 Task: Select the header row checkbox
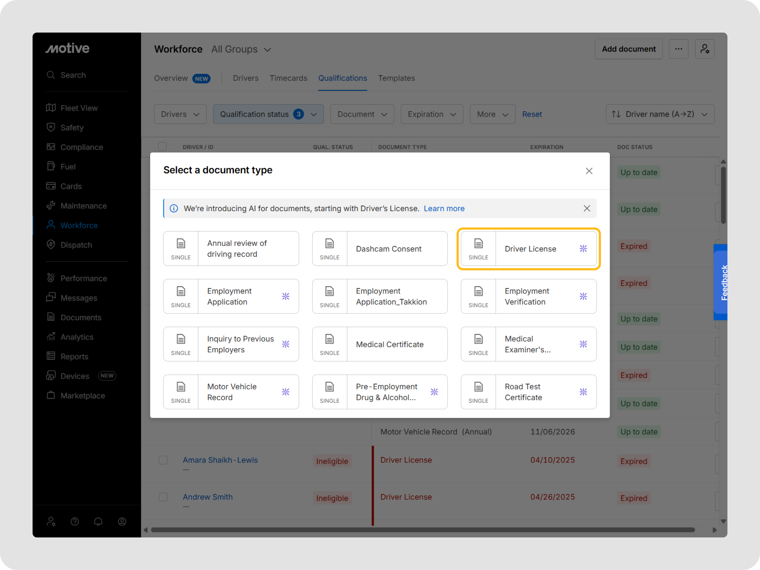click(x=163, y=147)
